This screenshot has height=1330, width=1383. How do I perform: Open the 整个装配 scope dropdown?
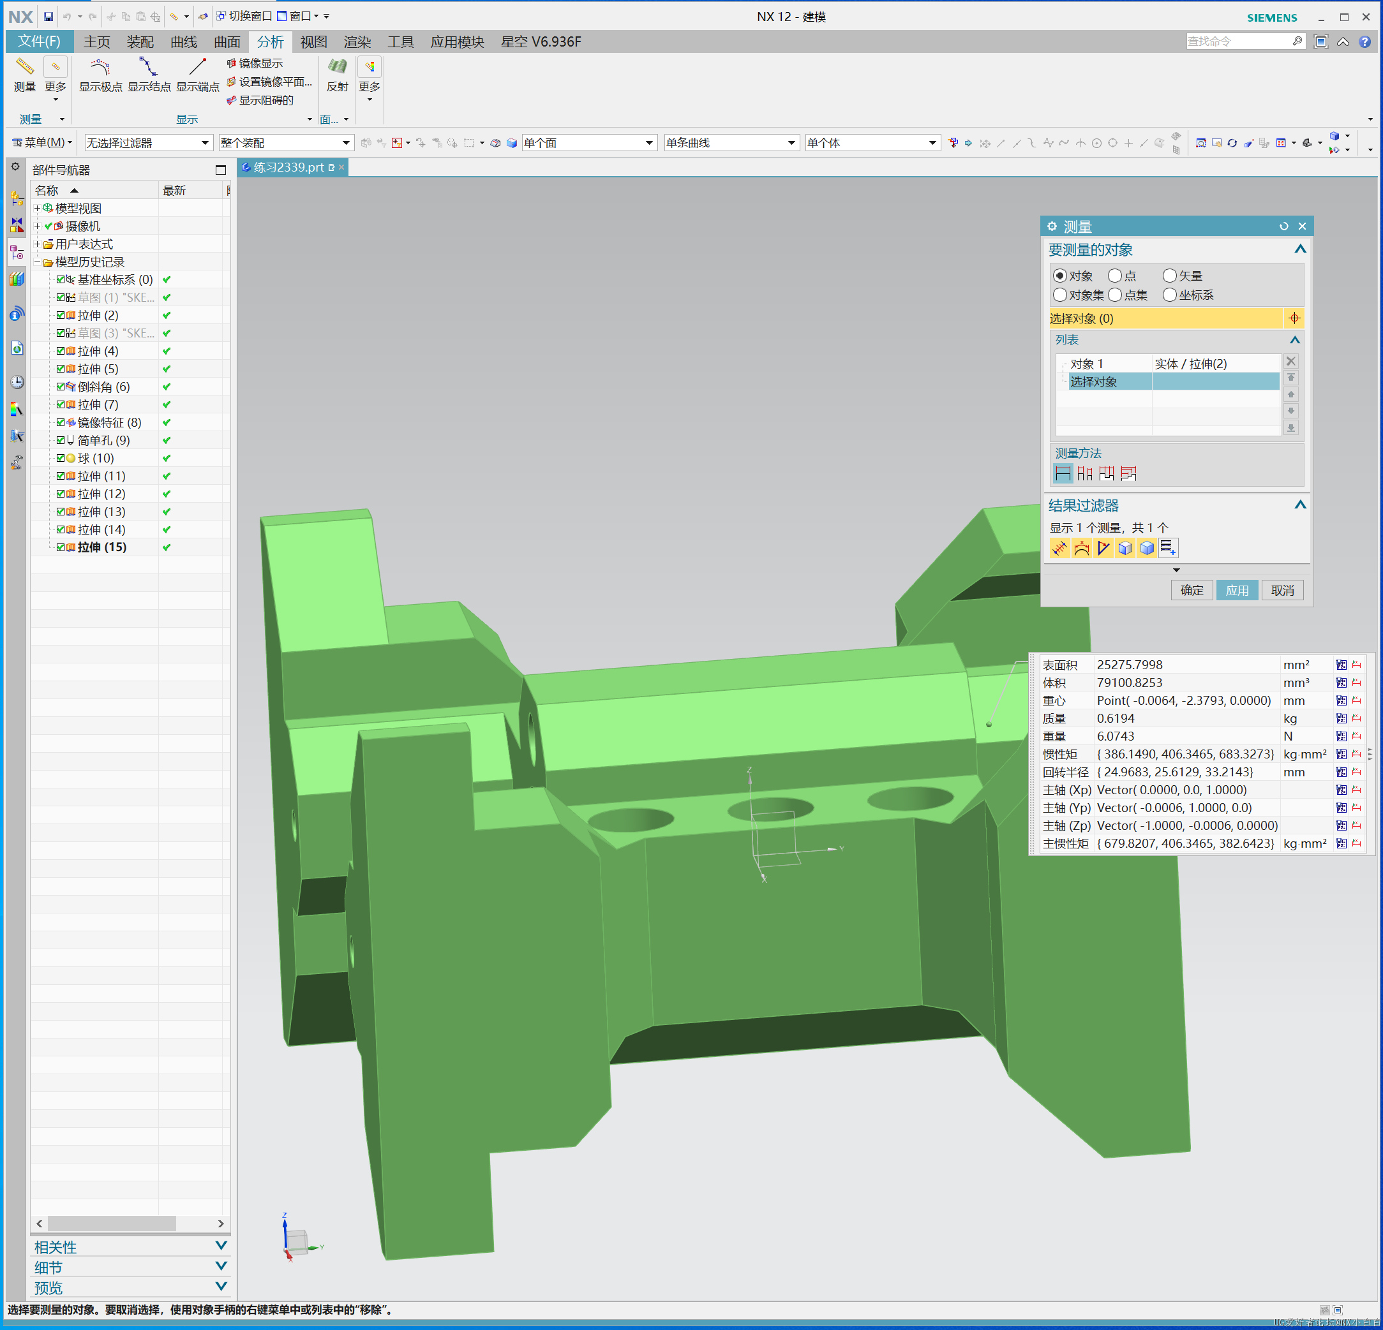pyautogui.click(x=286, y=143)
